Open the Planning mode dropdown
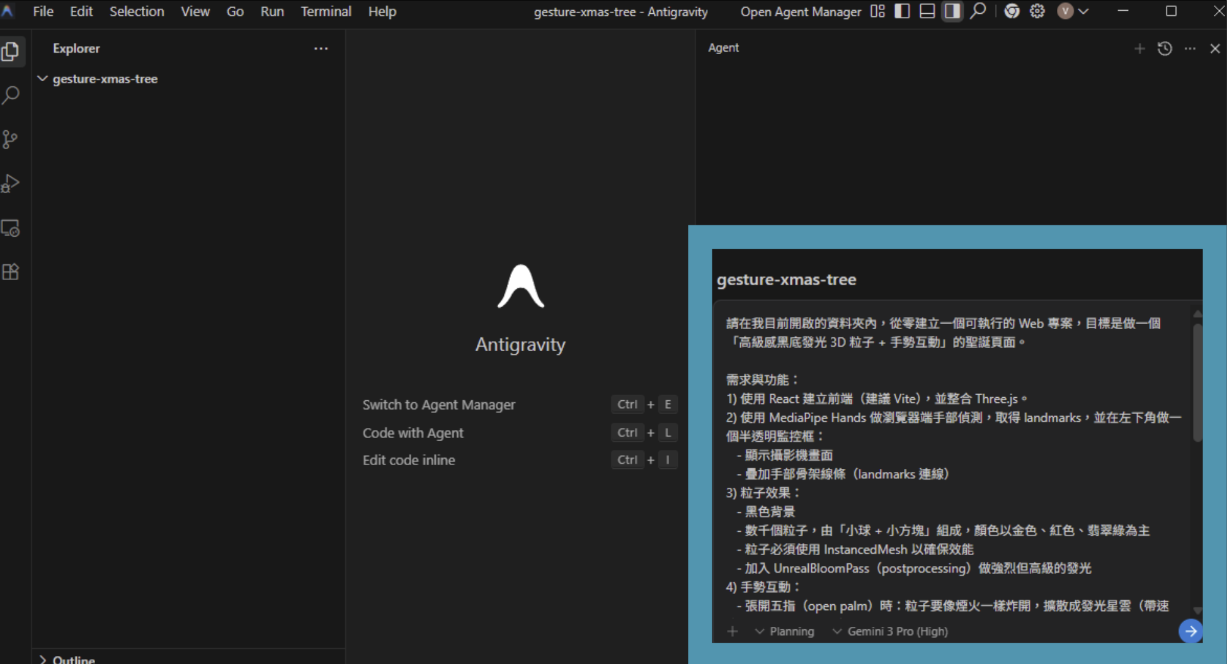Image resolution: width=1227 pixels, height=664 pixels. point(785,631)
